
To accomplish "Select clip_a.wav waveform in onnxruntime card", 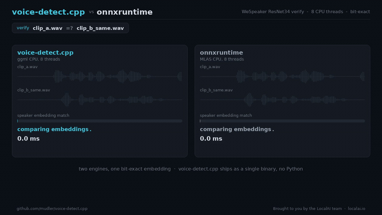I will (282, 76).
